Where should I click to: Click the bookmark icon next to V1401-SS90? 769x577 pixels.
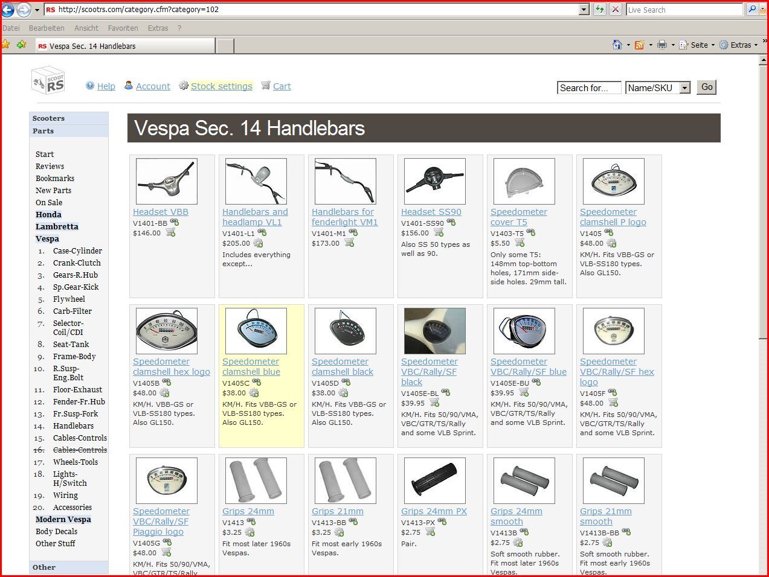click(451, 223)
